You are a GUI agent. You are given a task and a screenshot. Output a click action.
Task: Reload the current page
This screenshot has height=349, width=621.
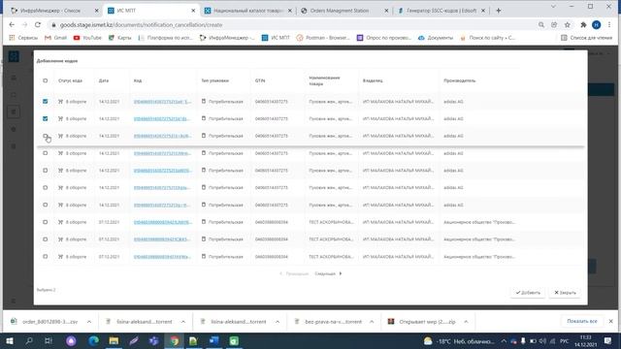38,25
